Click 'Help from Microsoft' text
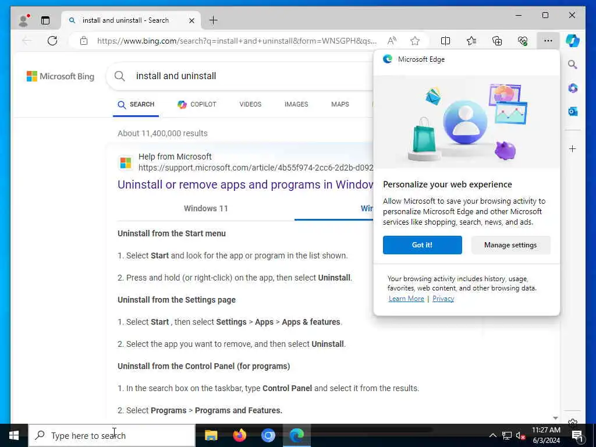Screen dimensions: 596x447 click(175, 157)
